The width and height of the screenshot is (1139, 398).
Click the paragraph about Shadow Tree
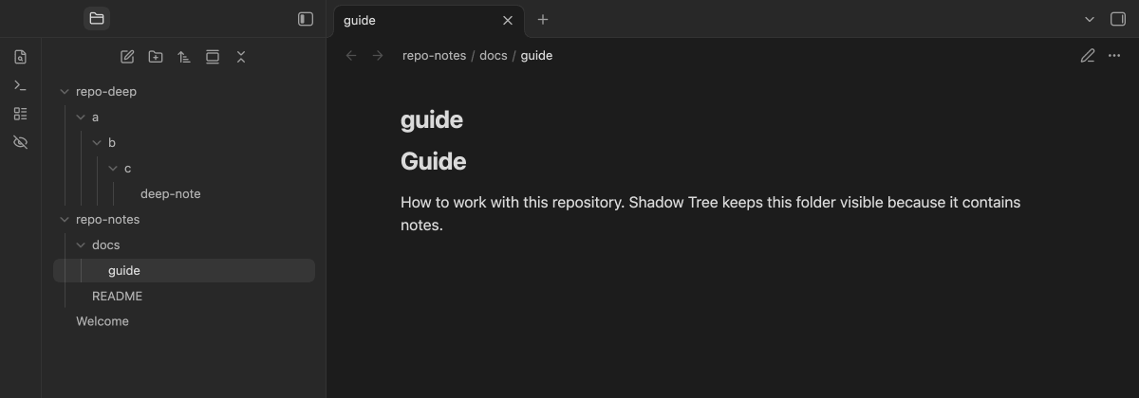click(711, 214)
